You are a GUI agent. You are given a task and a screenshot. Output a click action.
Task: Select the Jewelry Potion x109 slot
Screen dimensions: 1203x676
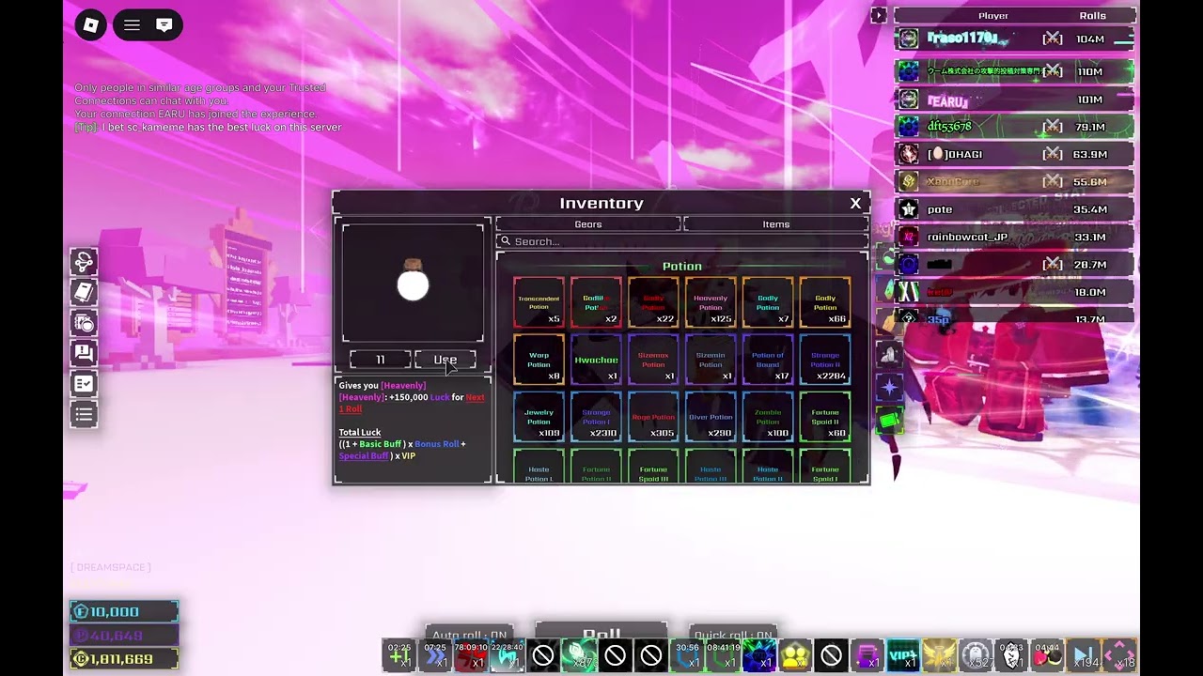click(539, 417)
